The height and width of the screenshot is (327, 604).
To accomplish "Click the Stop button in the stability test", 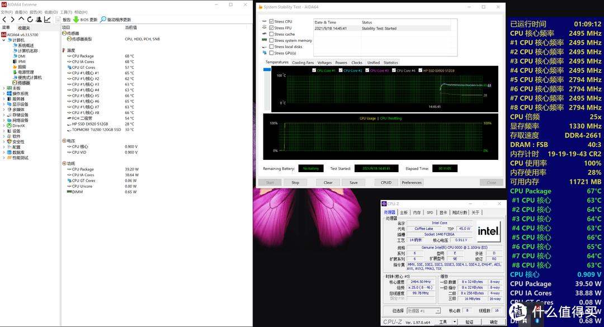I will point(295,182).
